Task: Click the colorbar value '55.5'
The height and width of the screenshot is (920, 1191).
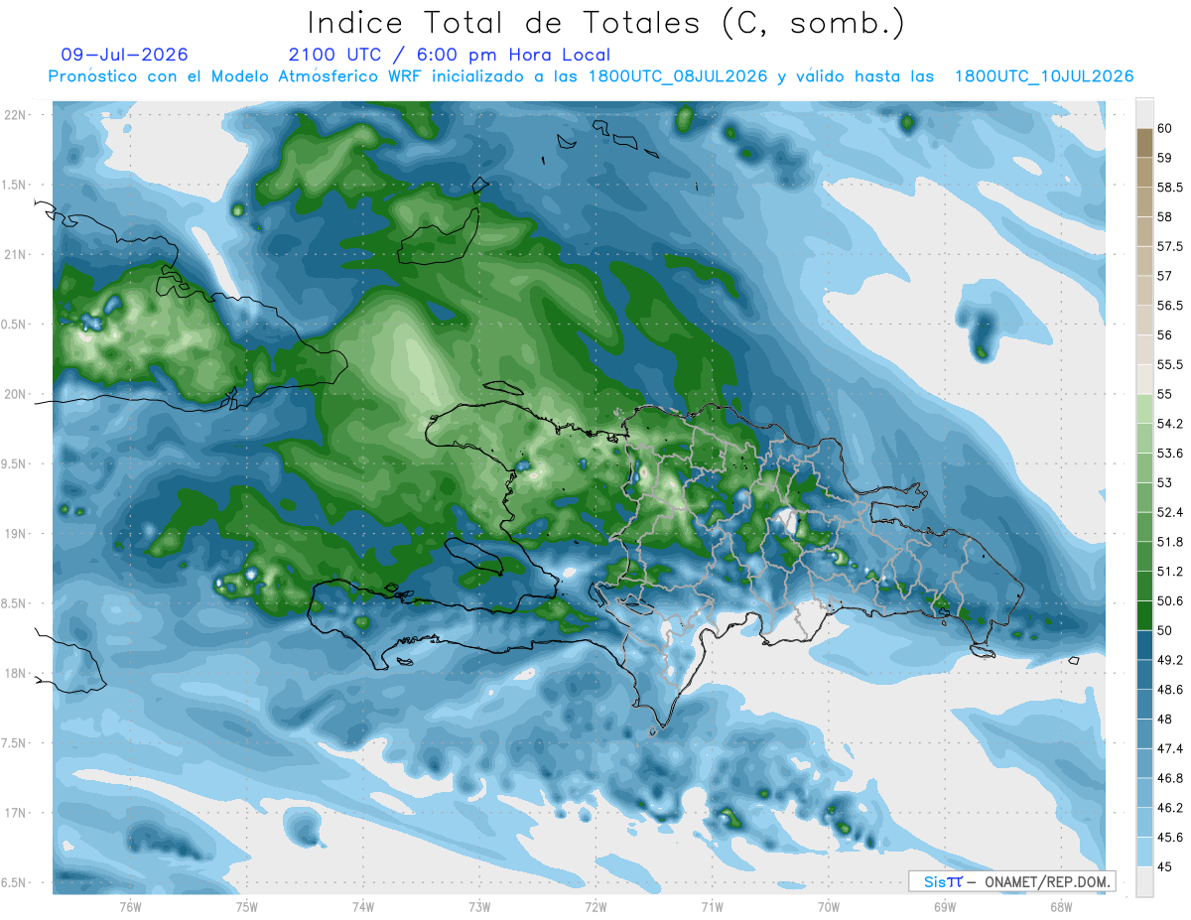Action: (x=1170, y=364)
